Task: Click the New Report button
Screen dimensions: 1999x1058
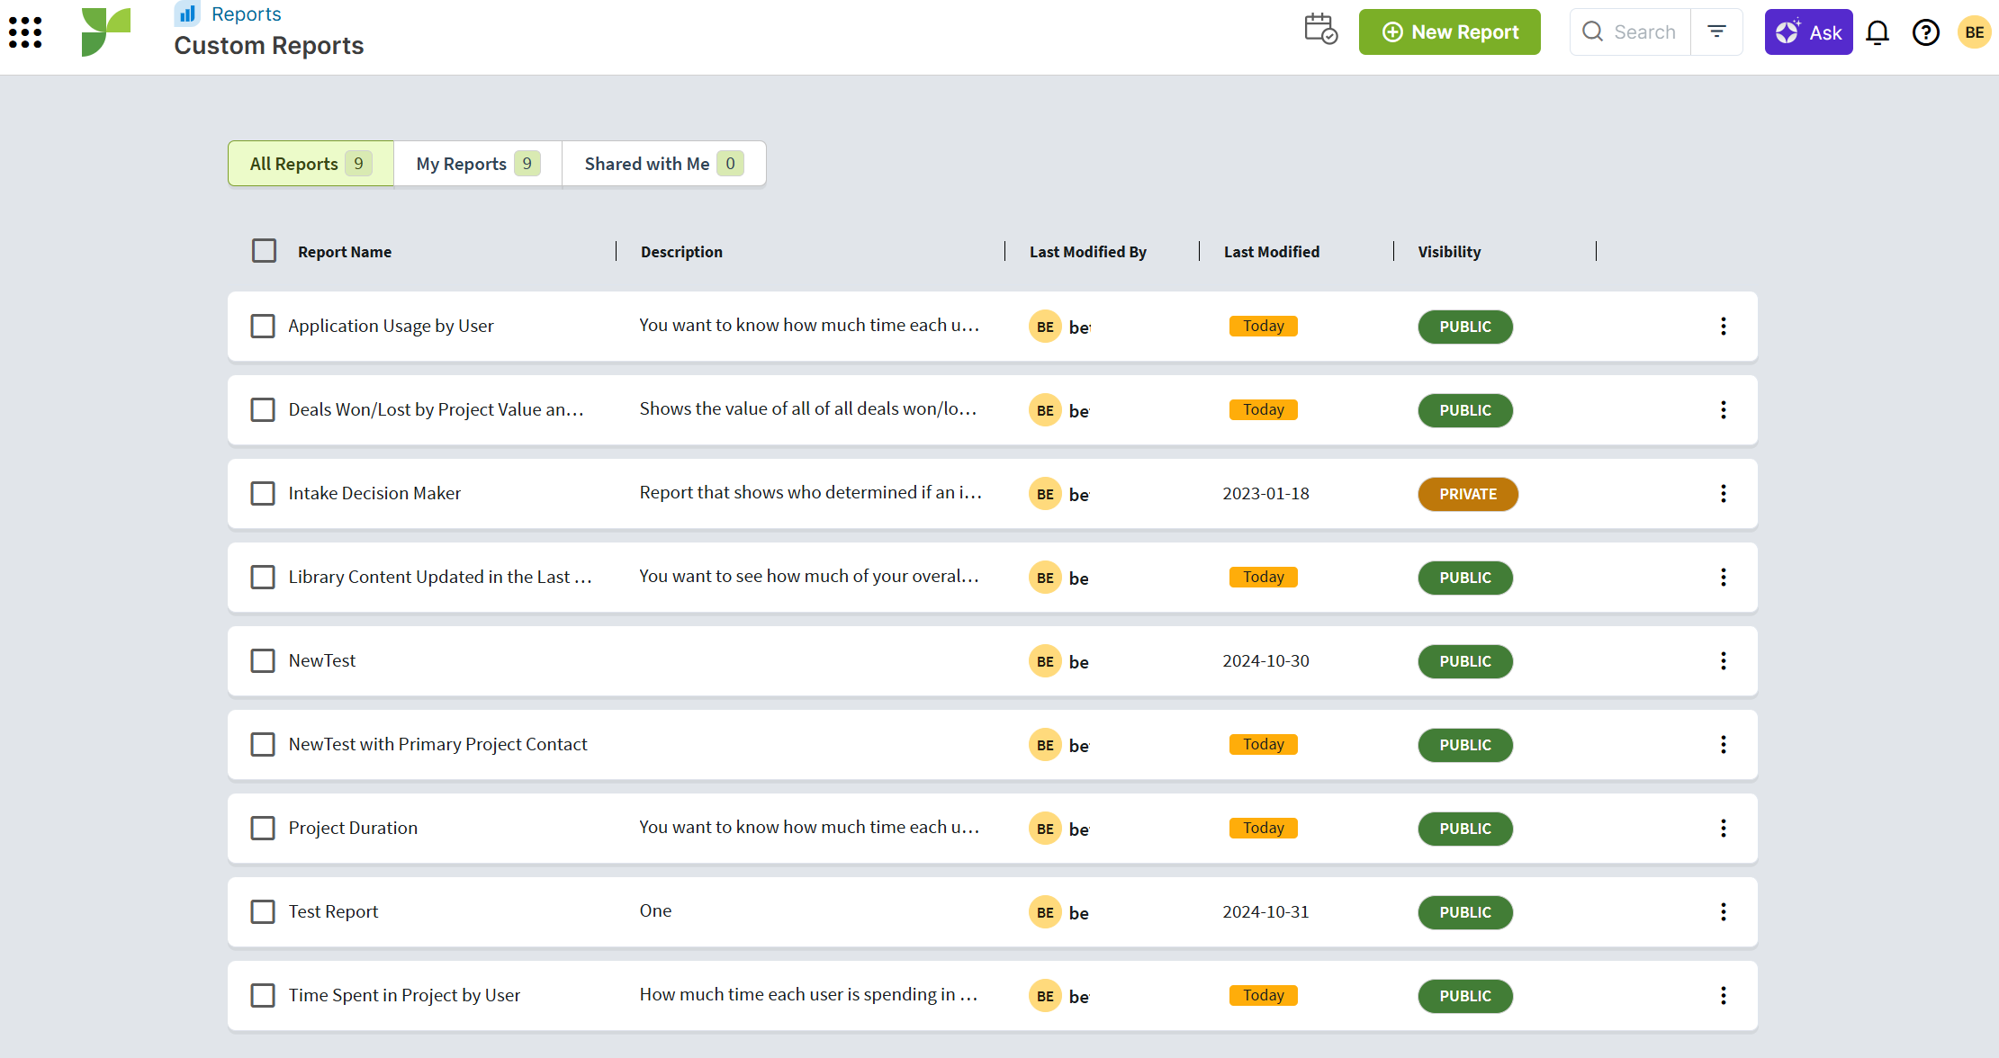Action: (1449, 32)
